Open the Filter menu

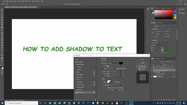(27, 1)
